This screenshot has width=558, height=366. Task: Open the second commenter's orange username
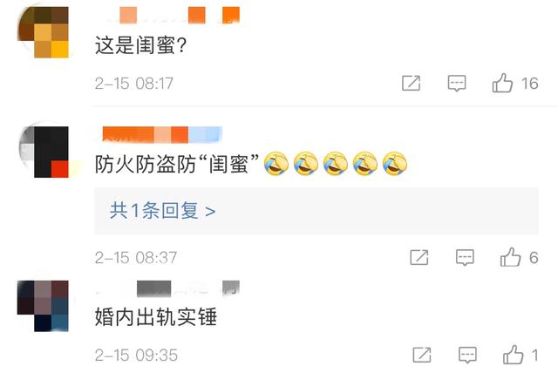pos(162,135)
